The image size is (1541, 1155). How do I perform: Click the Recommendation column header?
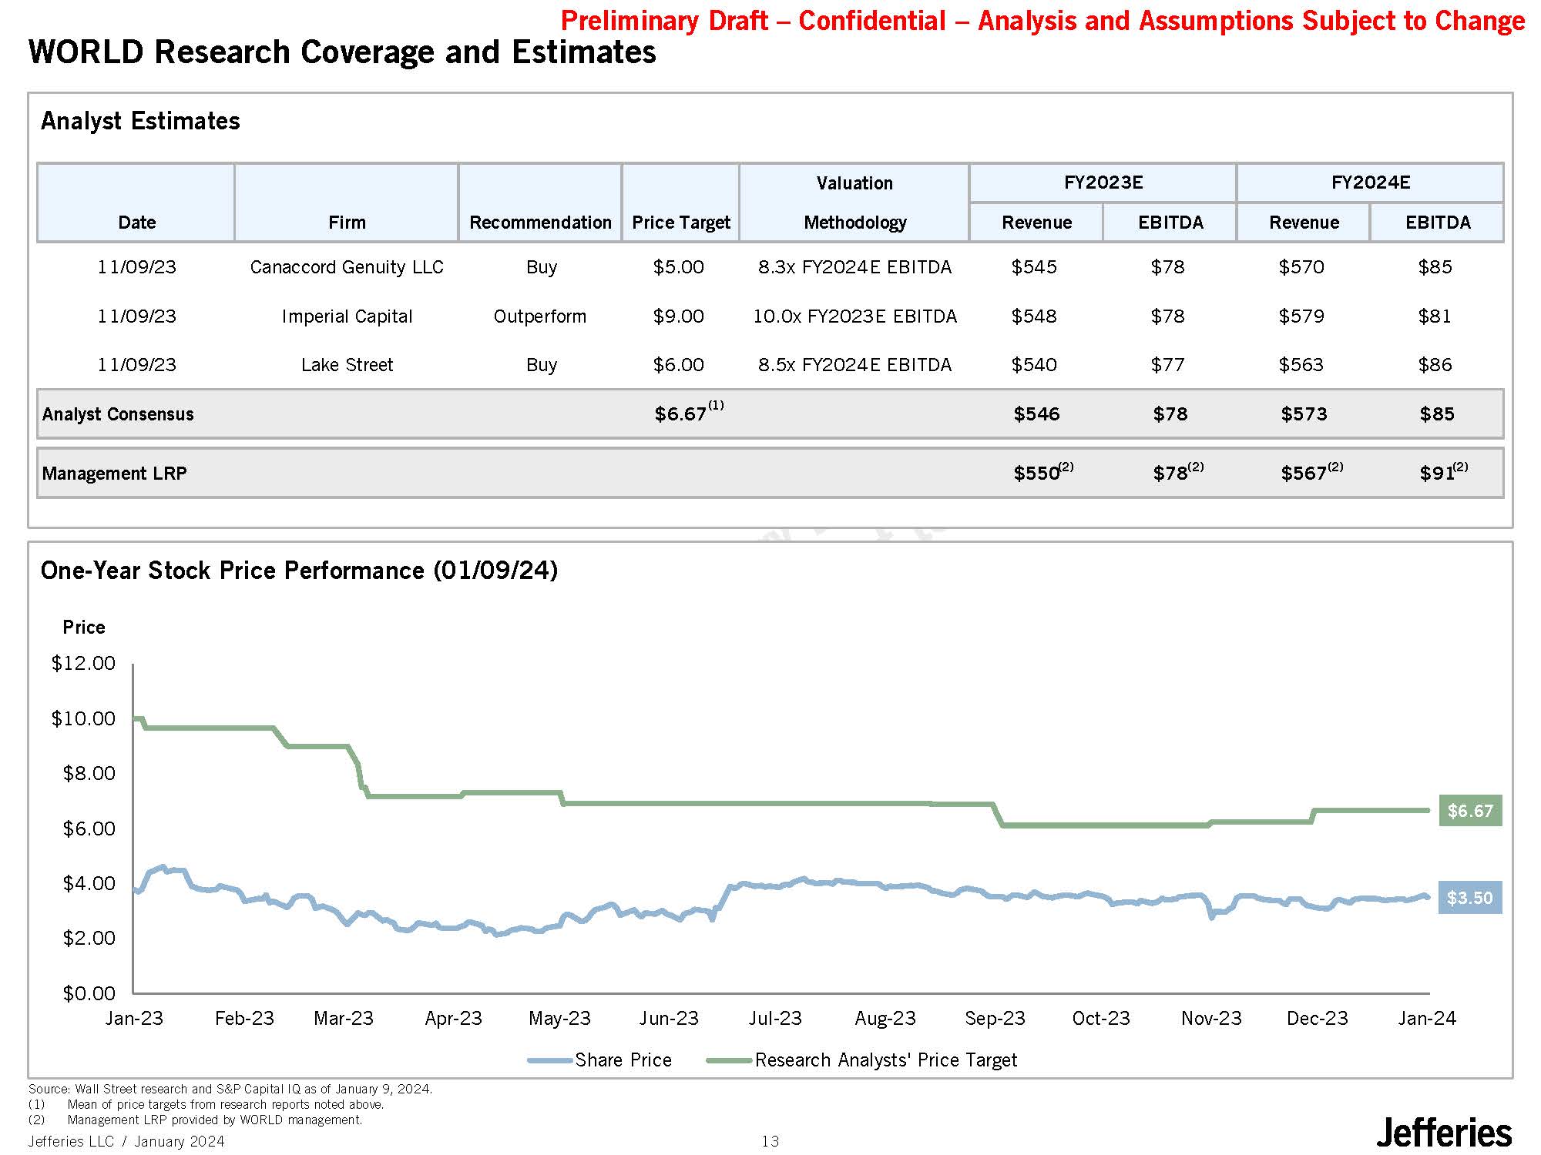[540, 223]
